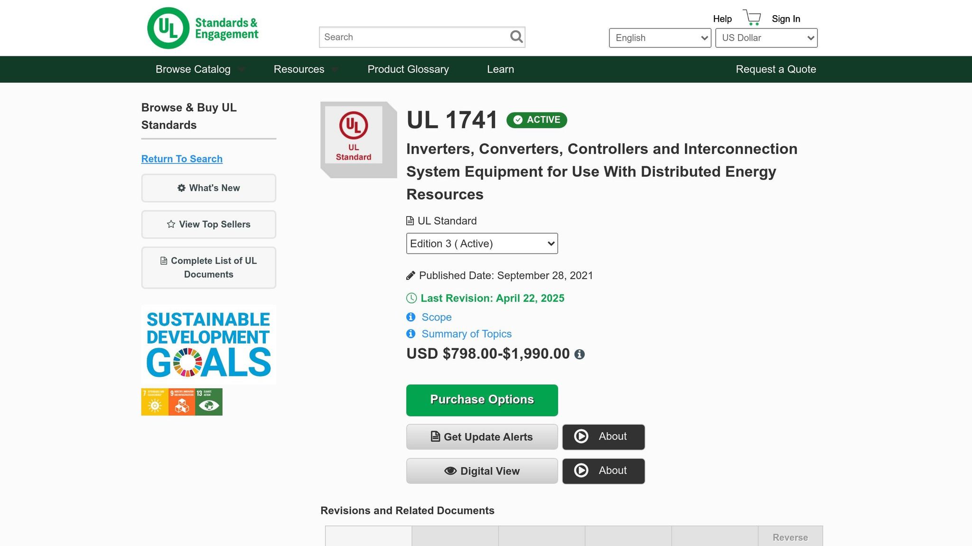
Task: Click the Published Date: September 28, 2021 text
Action: click(506, 275)
